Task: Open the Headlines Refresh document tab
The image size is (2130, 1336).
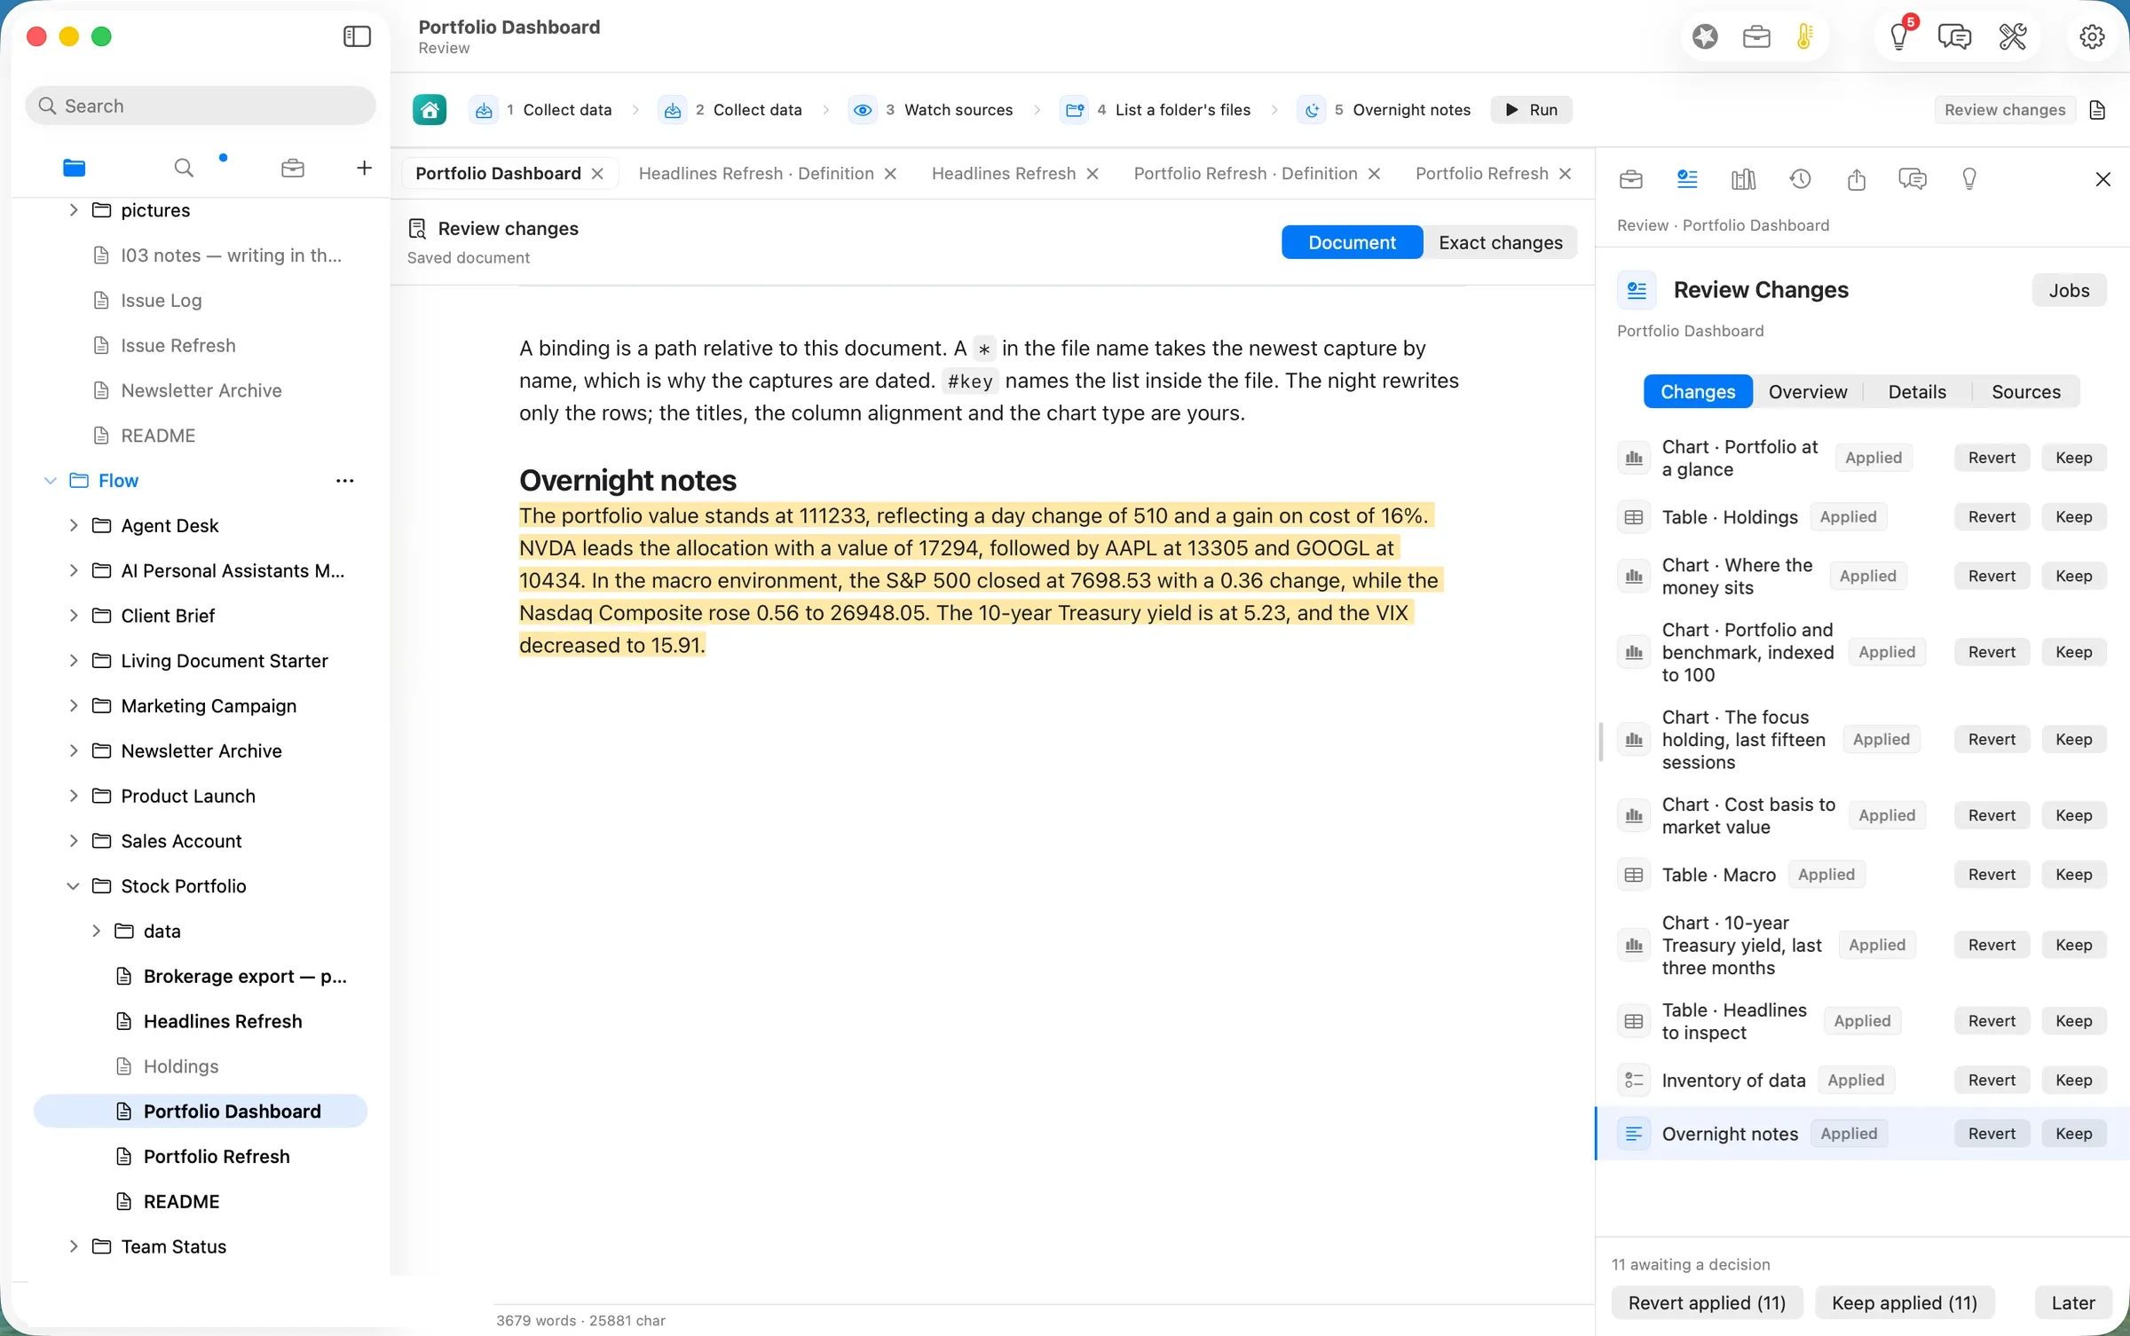Action: click(x=1003, y=173)
